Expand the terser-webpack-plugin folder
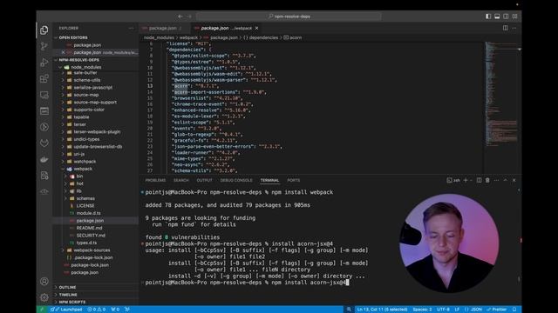 coord(97,131)
